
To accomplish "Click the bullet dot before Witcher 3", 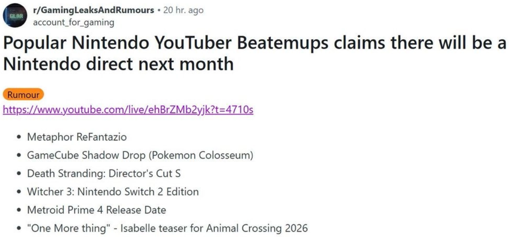I will [x=19, y=192].
